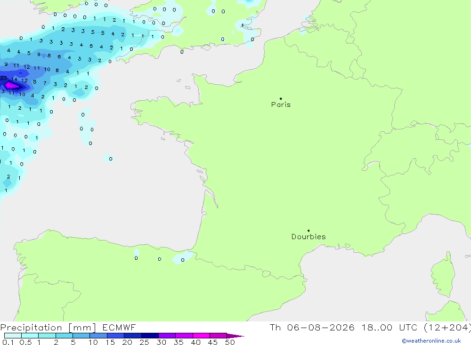This screenshot has height=345, width=471.
Task: Click the legend arrow above 50 mm
Action: [x=235, y=336]
